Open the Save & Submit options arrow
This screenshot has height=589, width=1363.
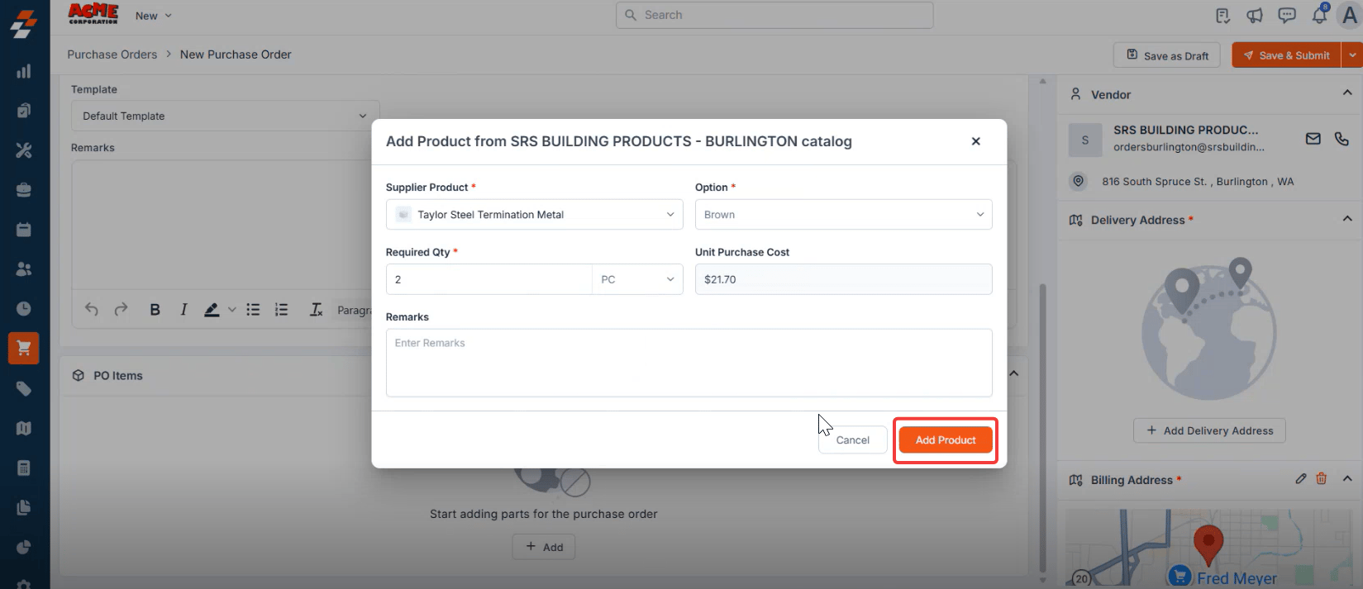tap(1352, 55)
